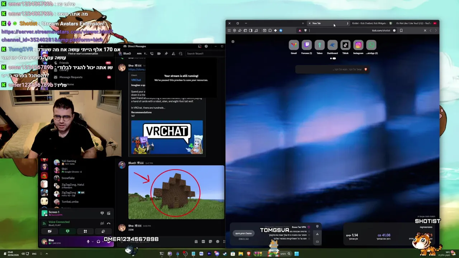Open Discord help question mark icon
Screen dimensions: 459x258
coord(206,46)
